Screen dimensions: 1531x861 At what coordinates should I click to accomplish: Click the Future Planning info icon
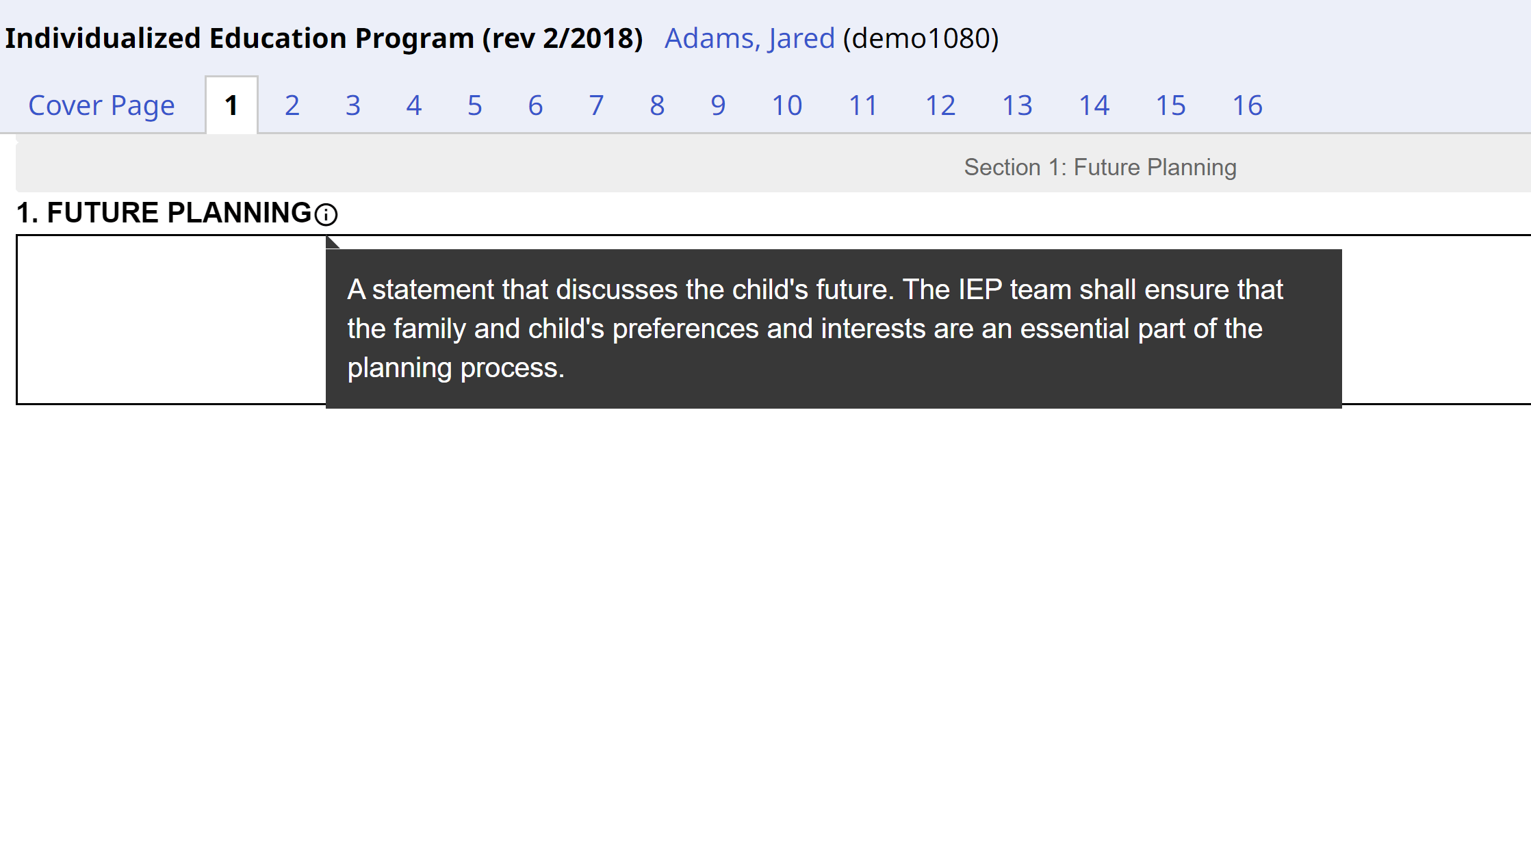[x=326, y=214]
